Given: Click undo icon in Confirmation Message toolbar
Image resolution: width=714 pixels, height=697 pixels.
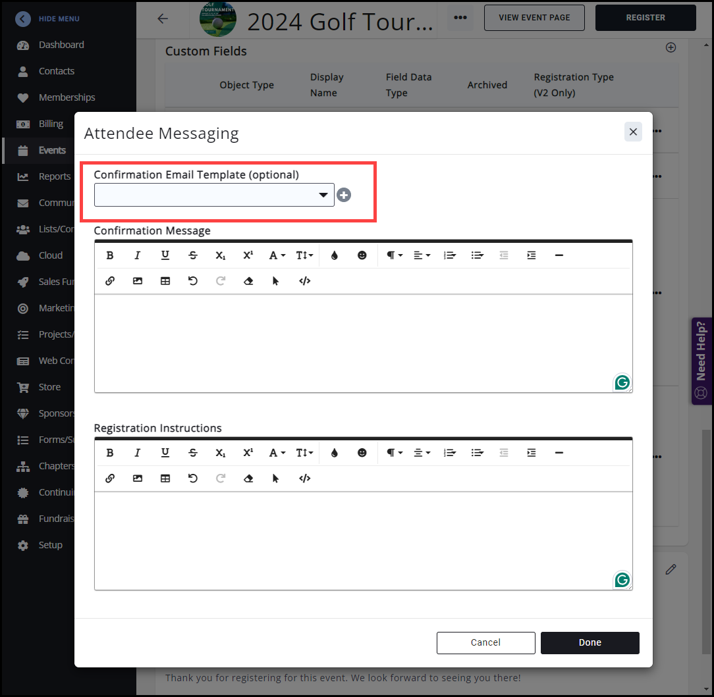Looking at the screenshot, I should click(x=193, y=281).
